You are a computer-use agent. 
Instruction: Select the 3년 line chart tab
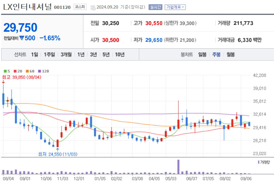pos(93,55)
